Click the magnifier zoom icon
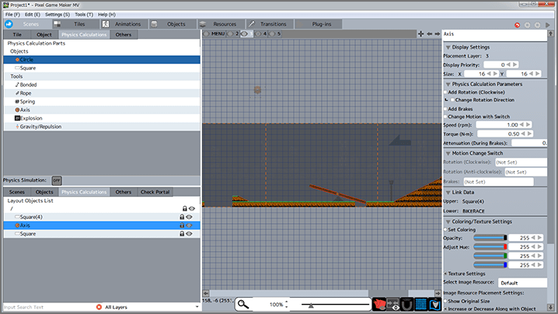558x314 pixels. coord(242,305)
